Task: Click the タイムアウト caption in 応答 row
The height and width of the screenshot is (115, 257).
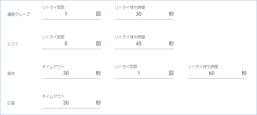Action: 53,96
